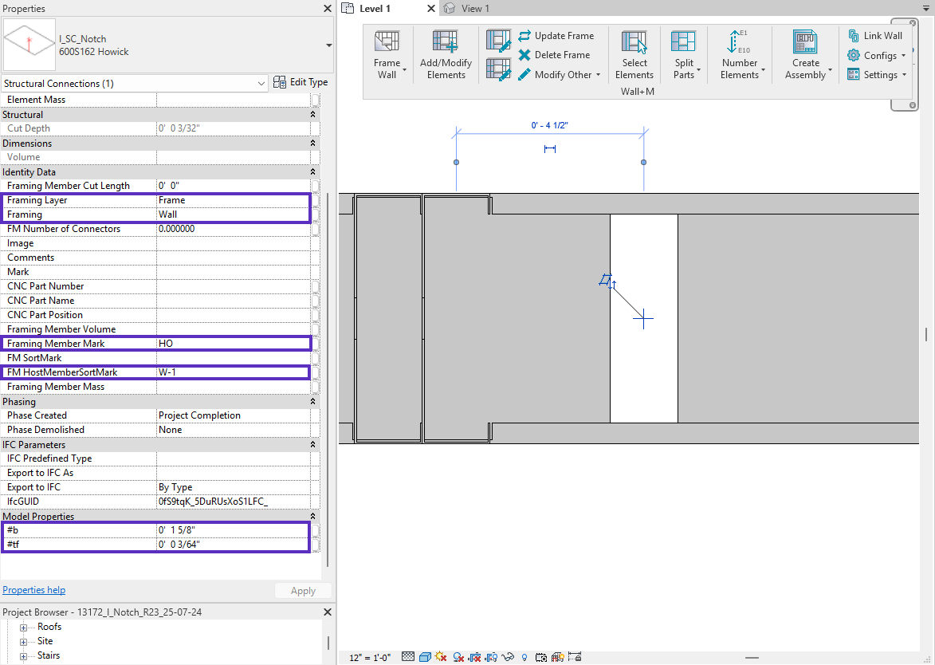The image size is (935, 665).
Task: Toggle the checkbox beside #b parameter
Action: pos(315,530)
